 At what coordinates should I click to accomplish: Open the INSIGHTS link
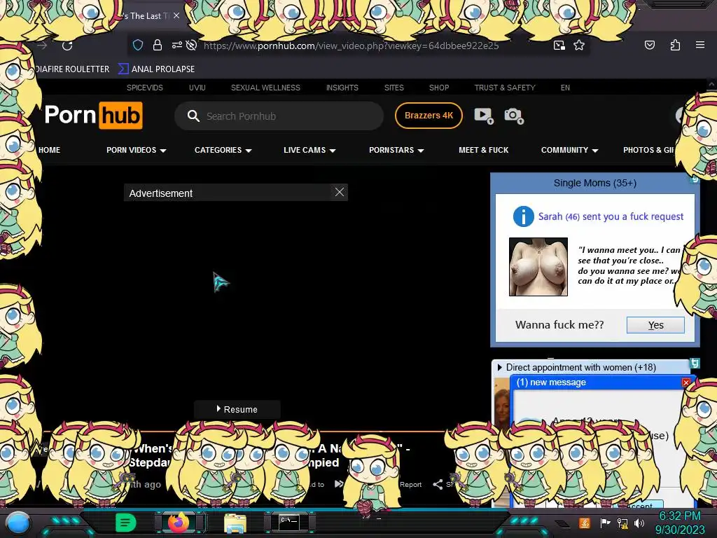(x=342, y=88)
